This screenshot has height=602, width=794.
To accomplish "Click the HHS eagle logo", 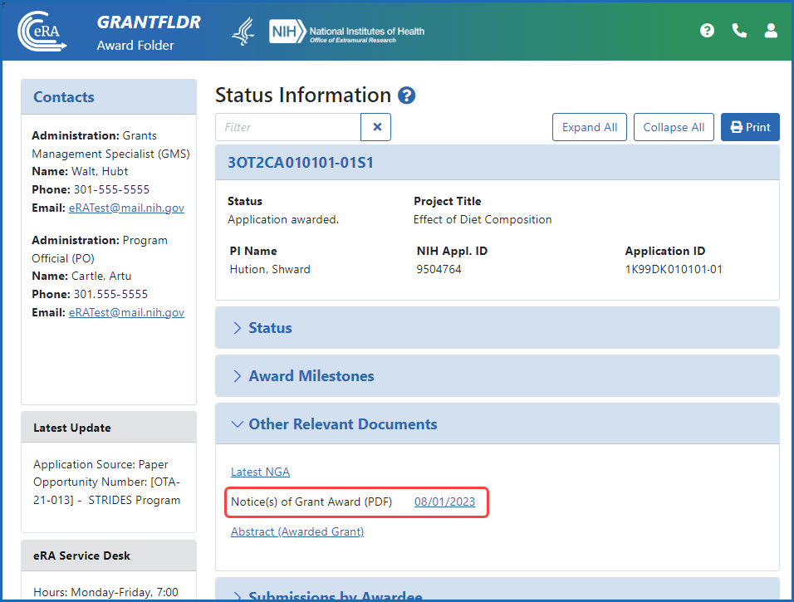I will (243, 32).
